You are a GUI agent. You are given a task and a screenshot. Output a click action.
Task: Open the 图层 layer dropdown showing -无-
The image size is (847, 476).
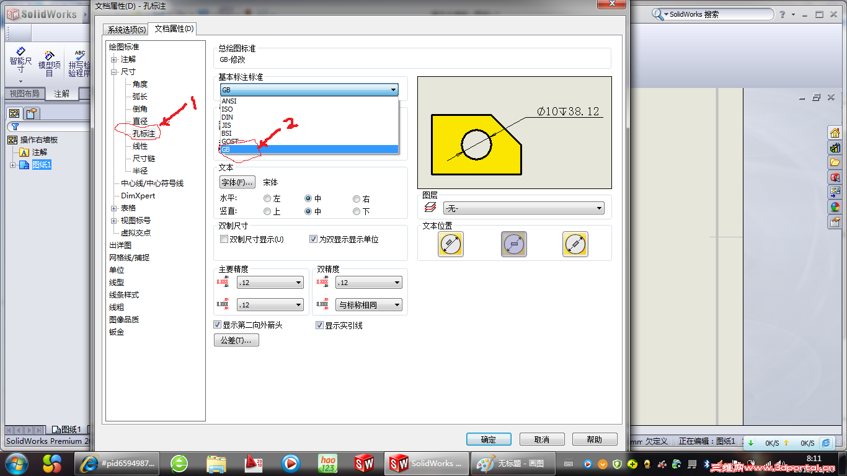click(x=524, y=208)
